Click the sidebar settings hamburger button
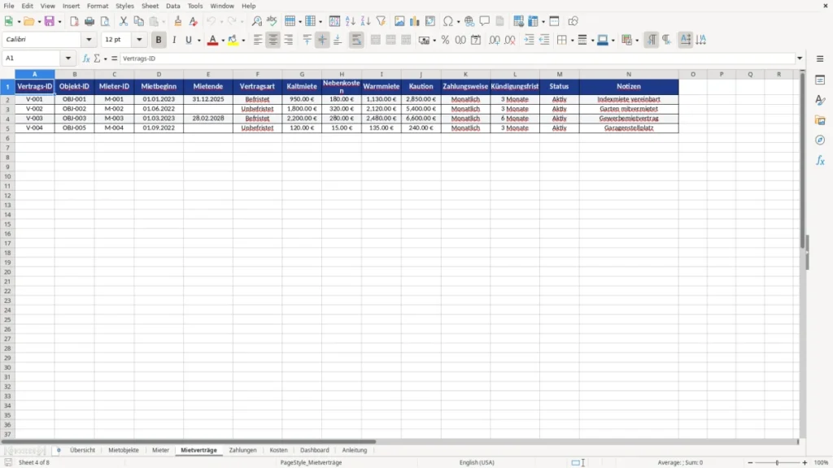Viewport: 833px width, 468px height. click(x=820, y=58)
